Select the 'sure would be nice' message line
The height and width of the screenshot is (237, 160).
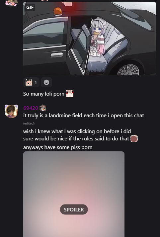(76, 139)
